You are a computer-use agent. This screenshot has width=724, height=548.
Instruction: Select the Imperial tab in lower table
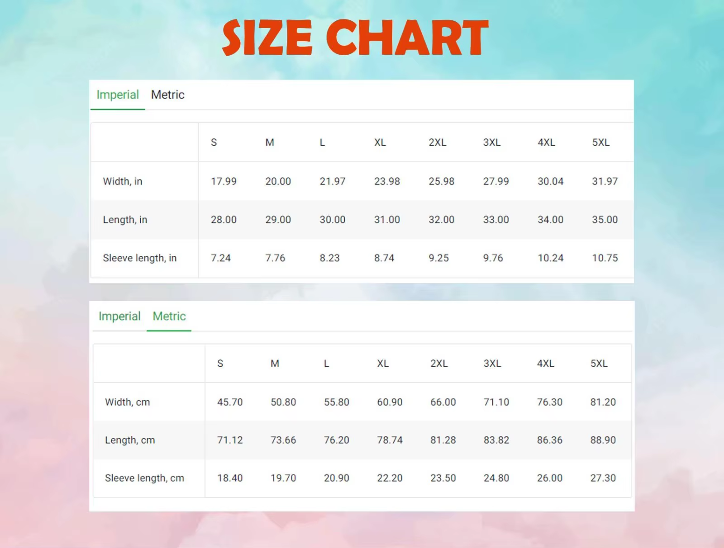pyautogui.click(x=119, y=317)
